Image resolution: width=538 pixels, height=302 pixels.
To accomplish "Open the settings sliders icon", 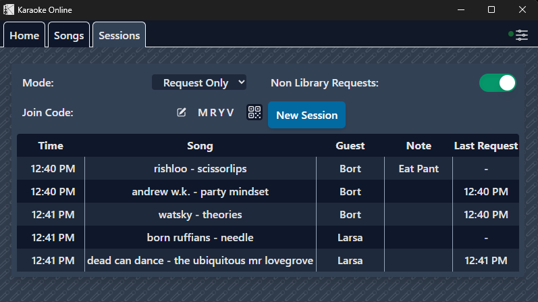I will click(x=522, y=35).
